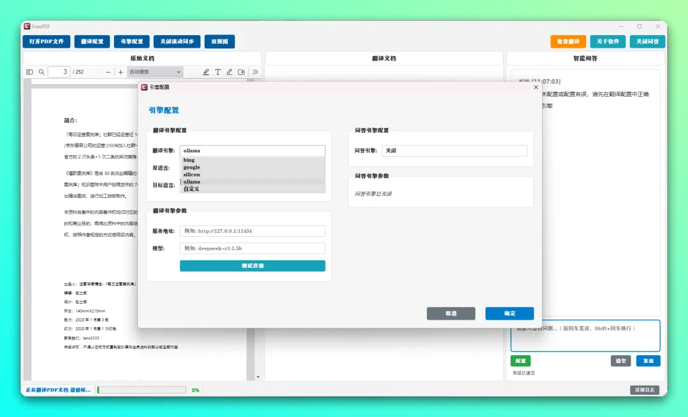Click the 对话已清空 status text

point(524,373)
